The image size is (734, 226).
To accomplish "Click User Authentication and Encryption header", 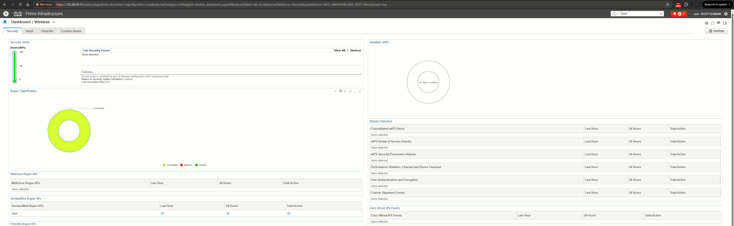I will (395, 180).
